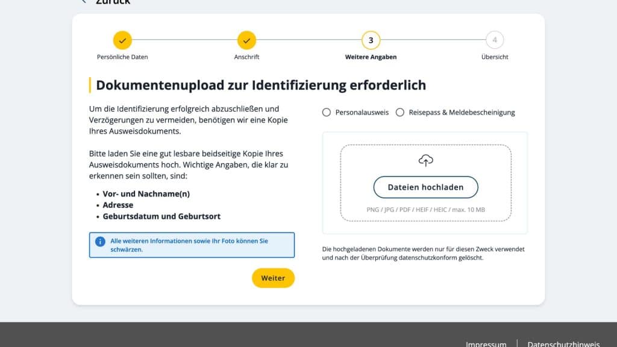Click the Dateien hochladen button
This screenshot has width=617, height=347.
pos(425,187)
